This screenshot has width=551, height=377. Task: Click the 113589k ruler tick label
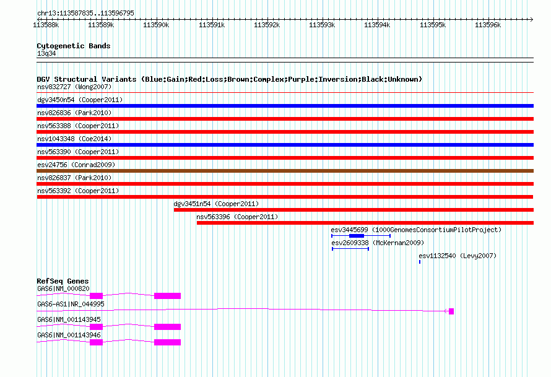pyautogui.click(x=101, y=25)
